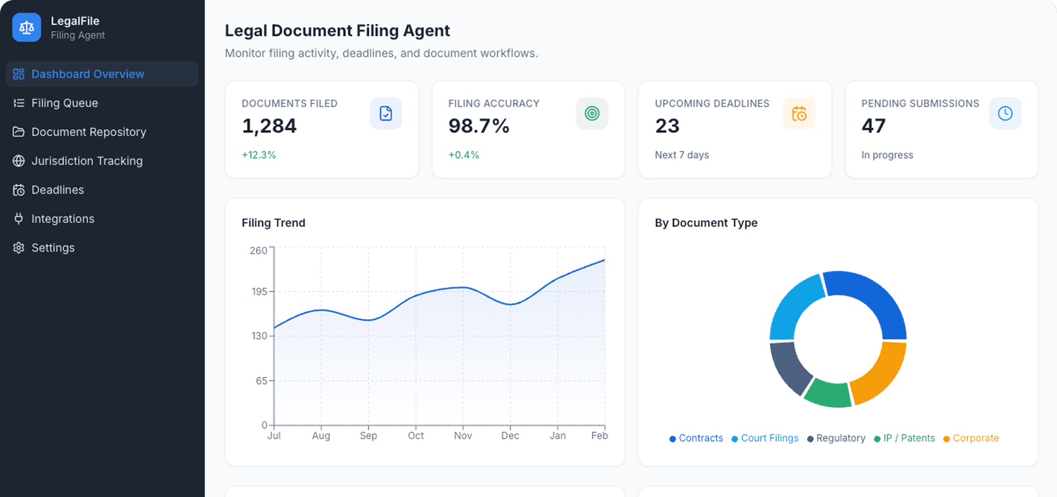Click the IP / Patents legend entry
Image resolution: width=1057 pixels, height=497 pixels.
pyautogui.click(x=905, y=438)
